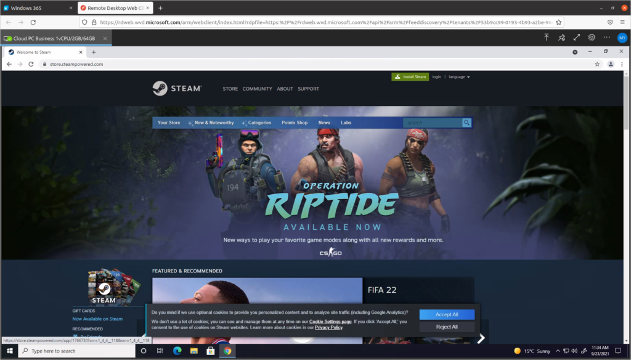Open the taskbar volume icon

pyautogui.click(x=574, y=351)
